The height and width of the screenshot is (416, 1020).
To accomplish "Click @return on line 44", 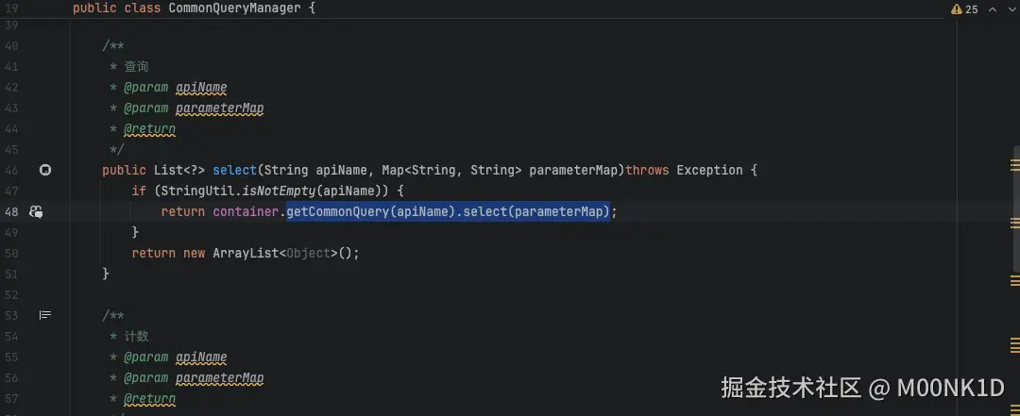I will (149, 128).
